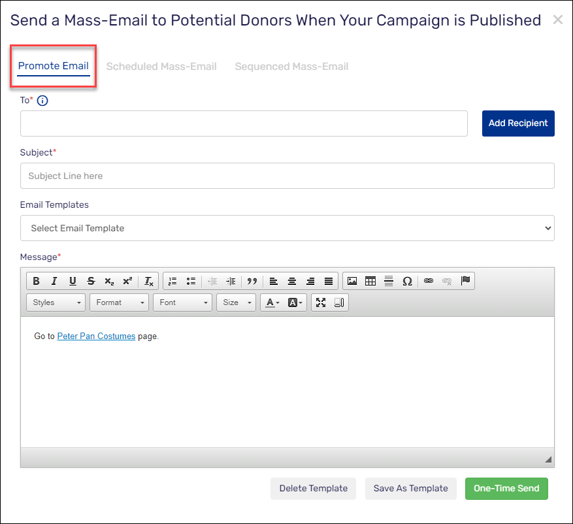Click the Add Recipient button

517,123
